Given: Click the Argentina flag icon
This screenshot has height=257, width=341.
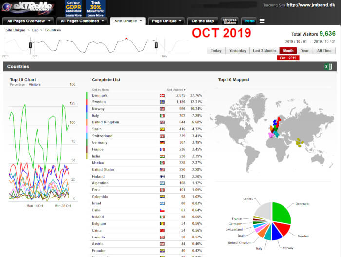Looking at the screenshot, I should pyautogui.click(x=162, y=183).
